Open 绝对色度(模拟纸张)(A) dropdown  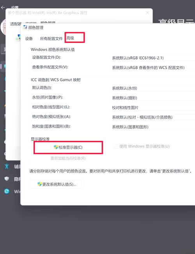click(153, 117)
